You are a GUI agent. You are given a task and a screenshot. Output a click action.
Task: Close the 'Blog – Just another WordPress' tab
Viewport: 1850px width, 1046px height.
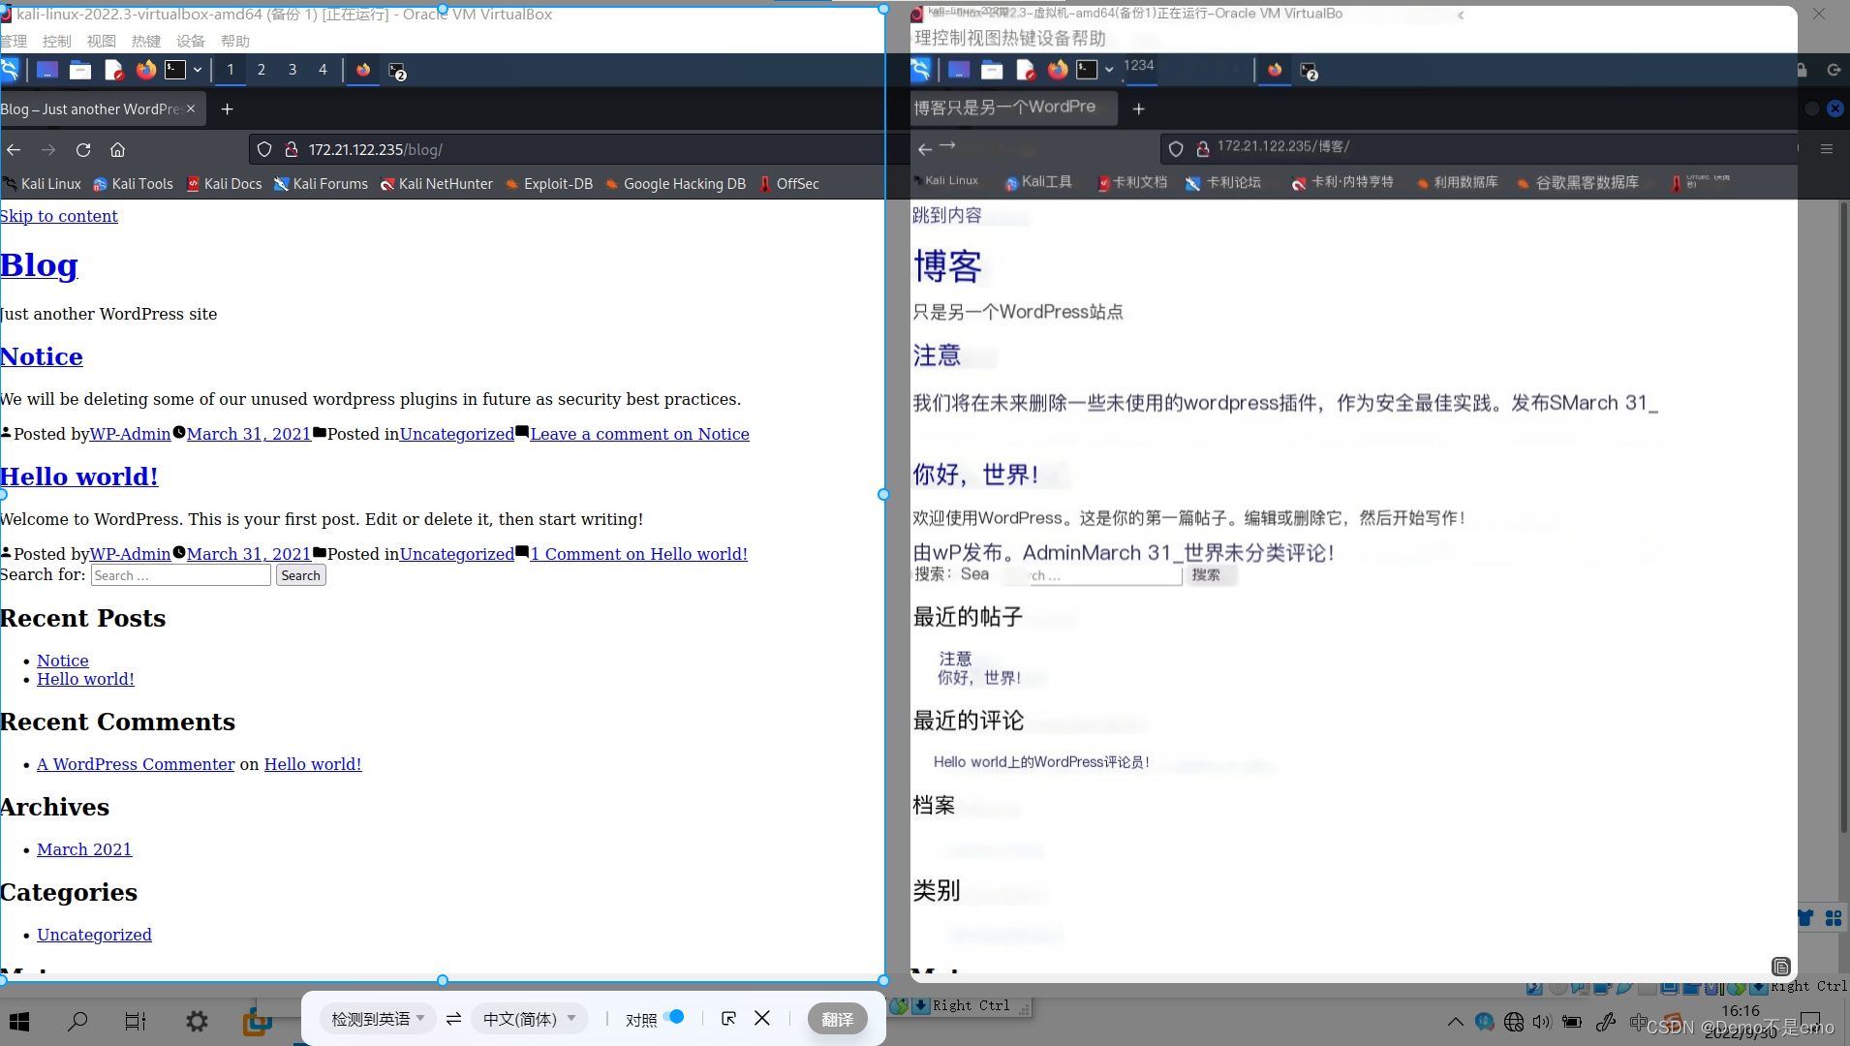pos(191,108)
